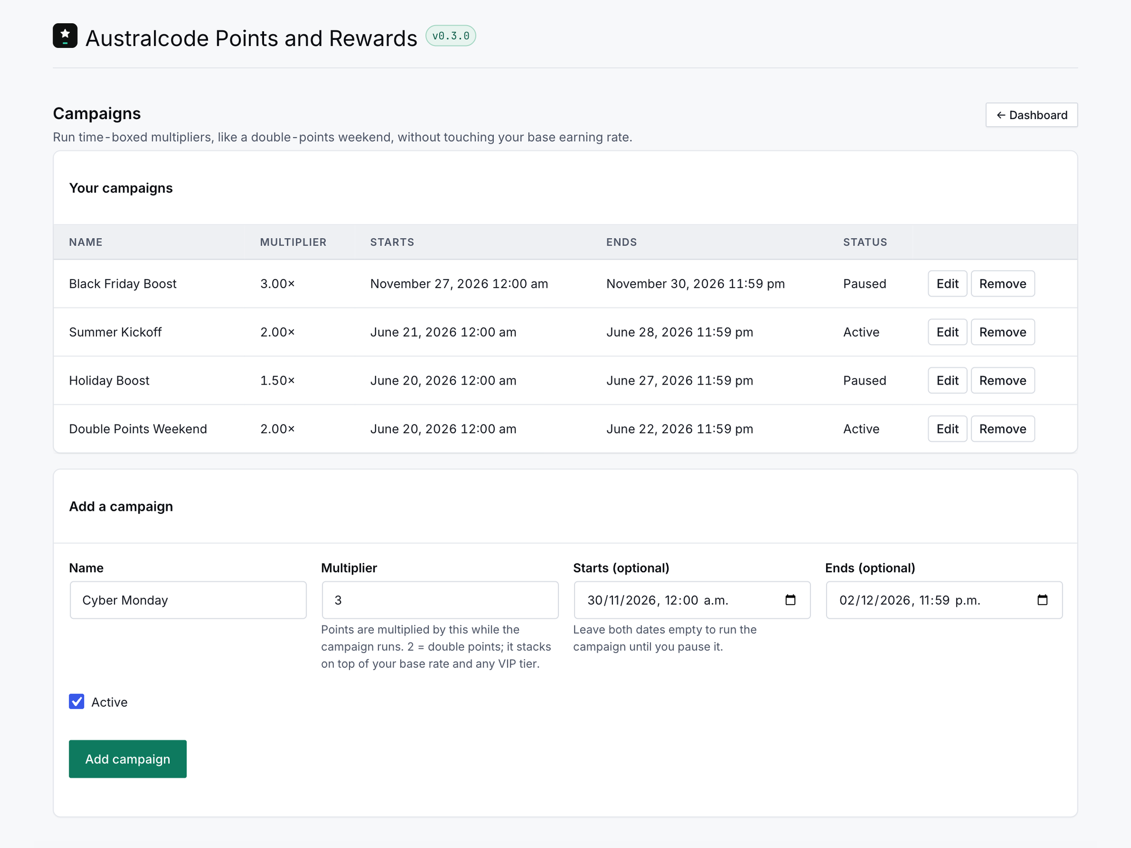Select the Holiday Boost name cell
The width and height of the screenshot is (1131, 848).
pos(109,381)
